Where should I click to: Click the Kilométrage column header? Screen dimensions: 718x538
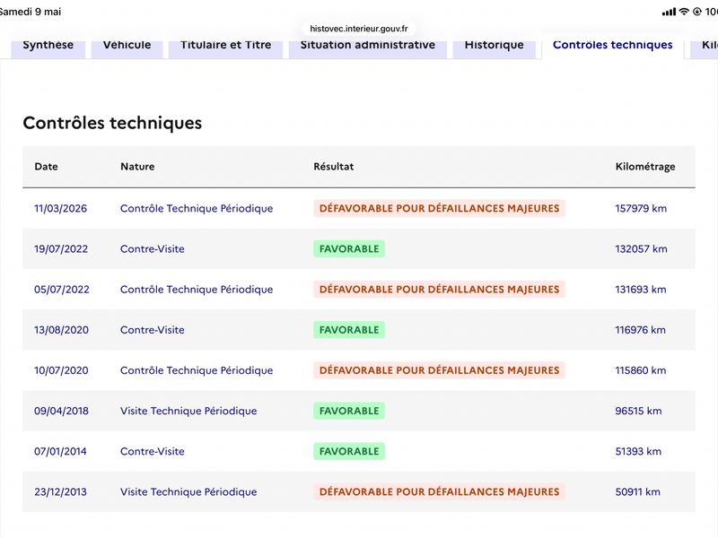point(645,167)
